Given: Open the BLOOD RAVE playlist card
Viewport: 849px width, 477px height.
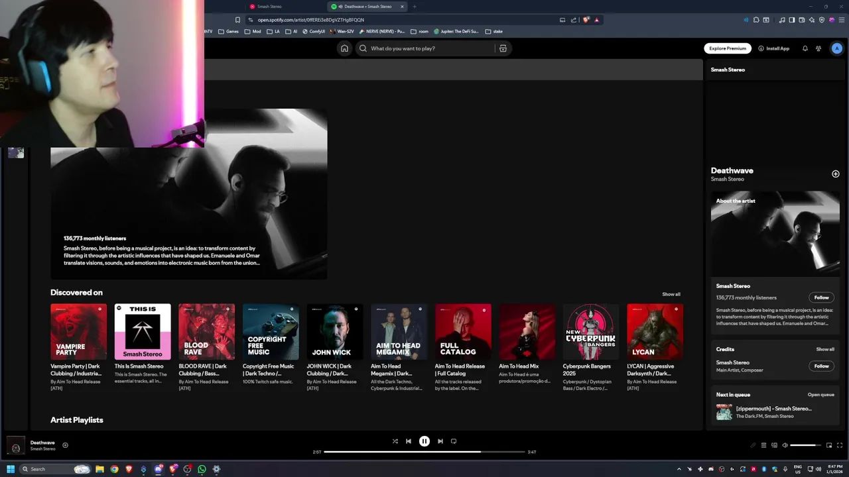Looking at the screenshot, I should tap(206, 347).
